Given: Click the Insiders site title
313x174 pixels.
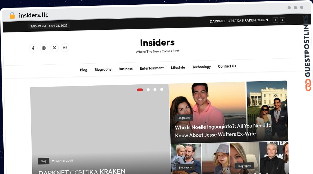Looking at the screenshot, I should pyautogui.click(x=157, y=43).
